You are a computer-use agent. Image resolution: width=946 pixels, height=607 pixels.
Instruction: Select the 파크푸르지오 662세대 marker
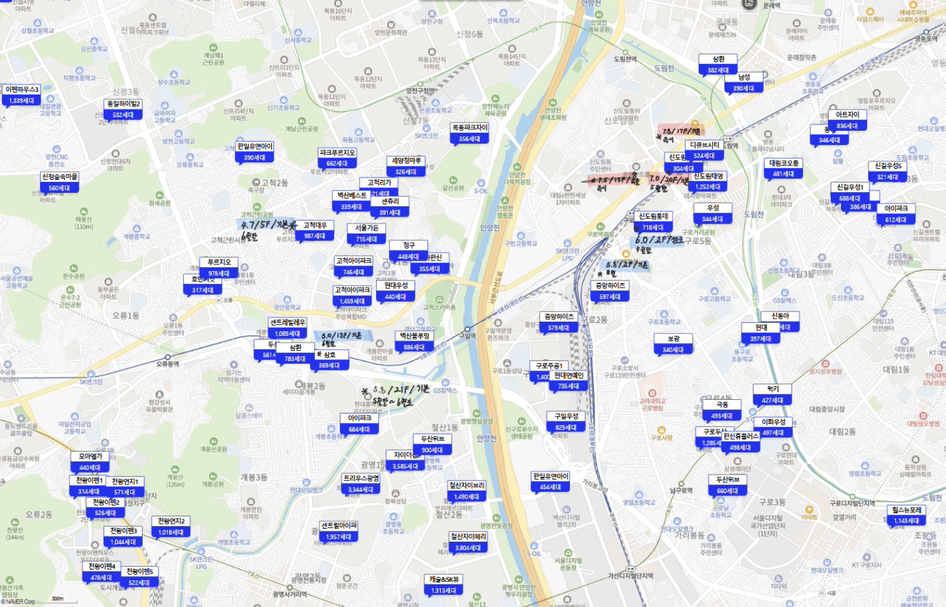[337, 158]
